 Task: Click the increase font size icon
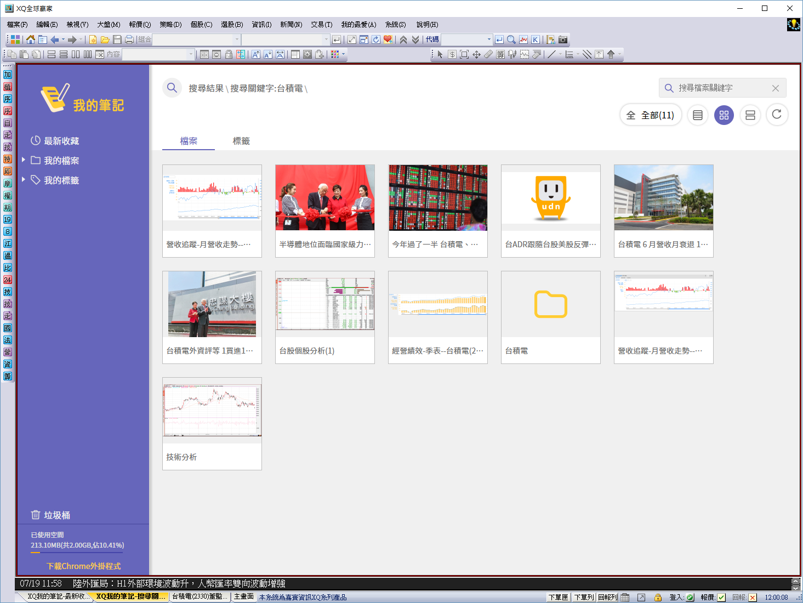point(256,54)
